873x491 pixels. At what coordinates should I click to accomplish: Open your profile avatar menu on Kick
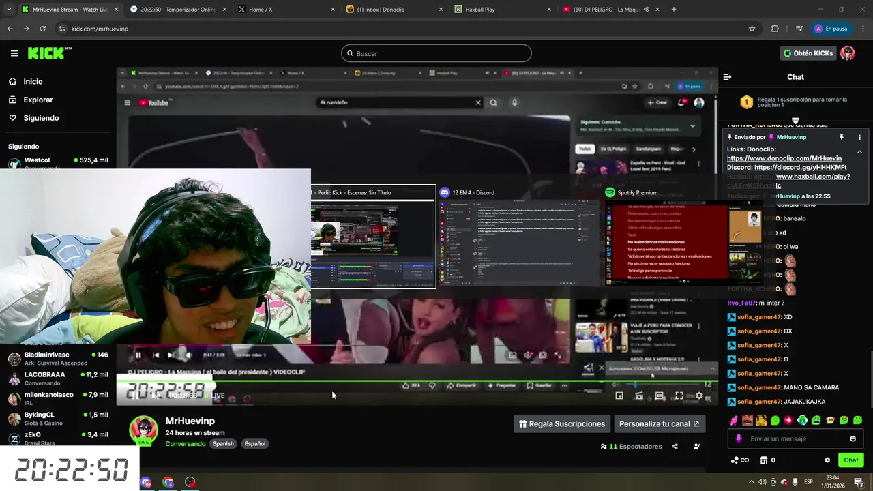tap(847, 53)
